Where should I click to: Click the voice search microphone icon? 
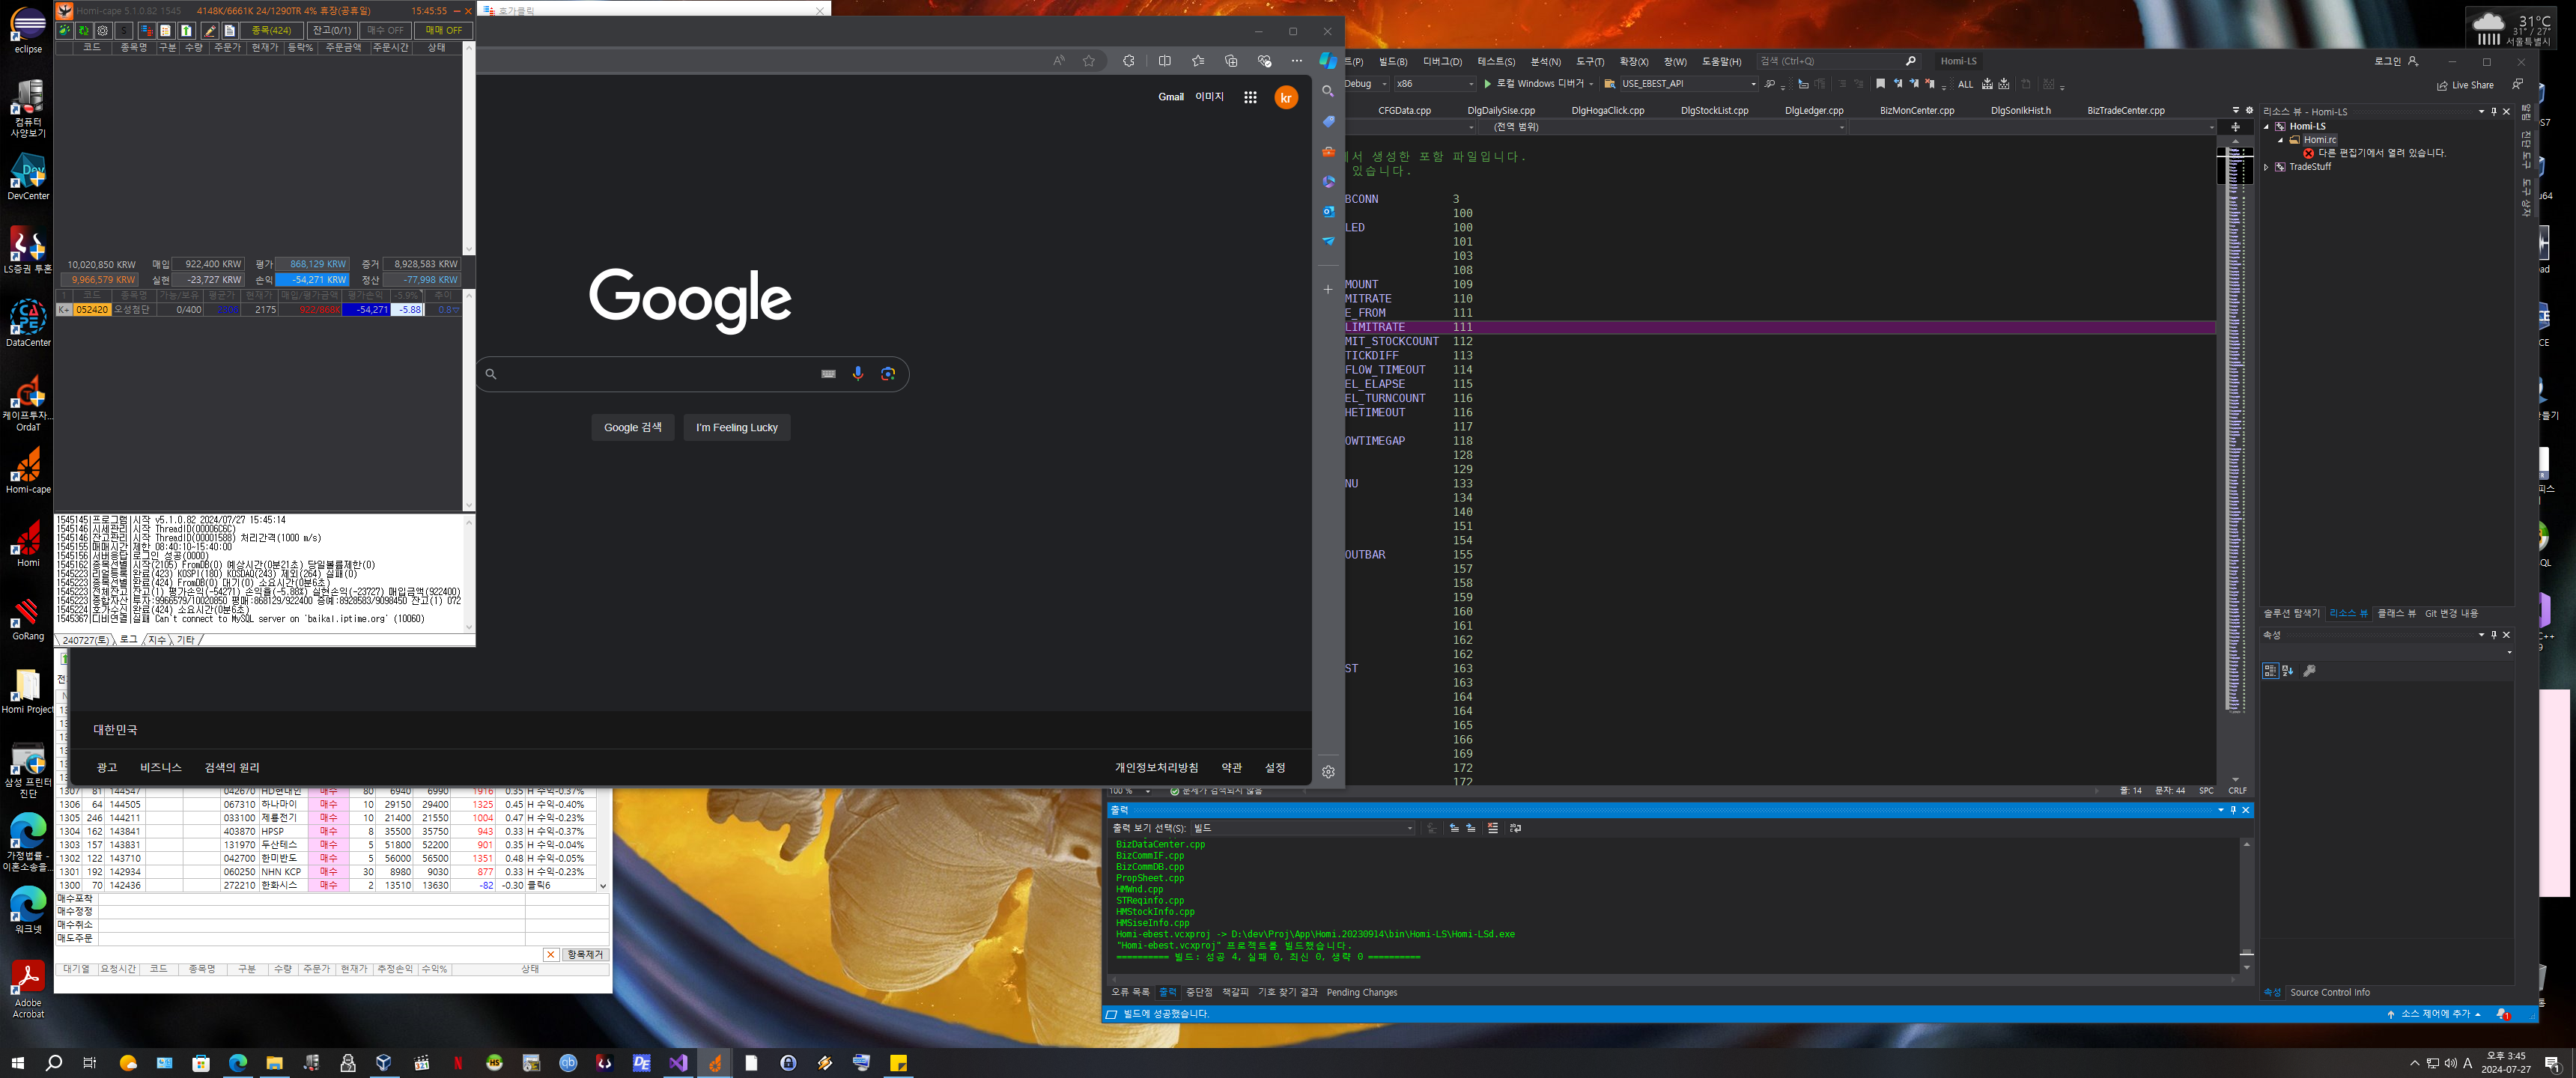point(857,374)
